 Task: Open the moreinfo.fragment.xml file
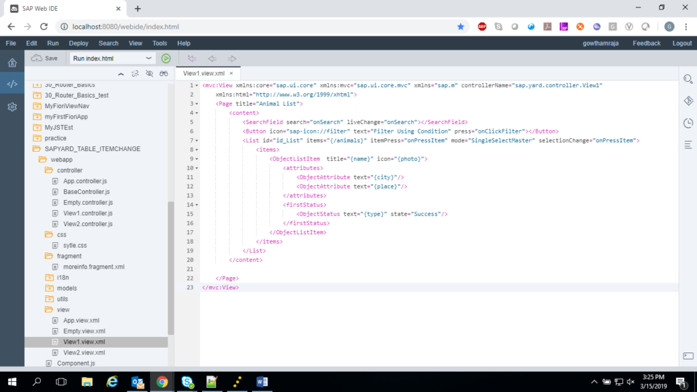point(93,267)
